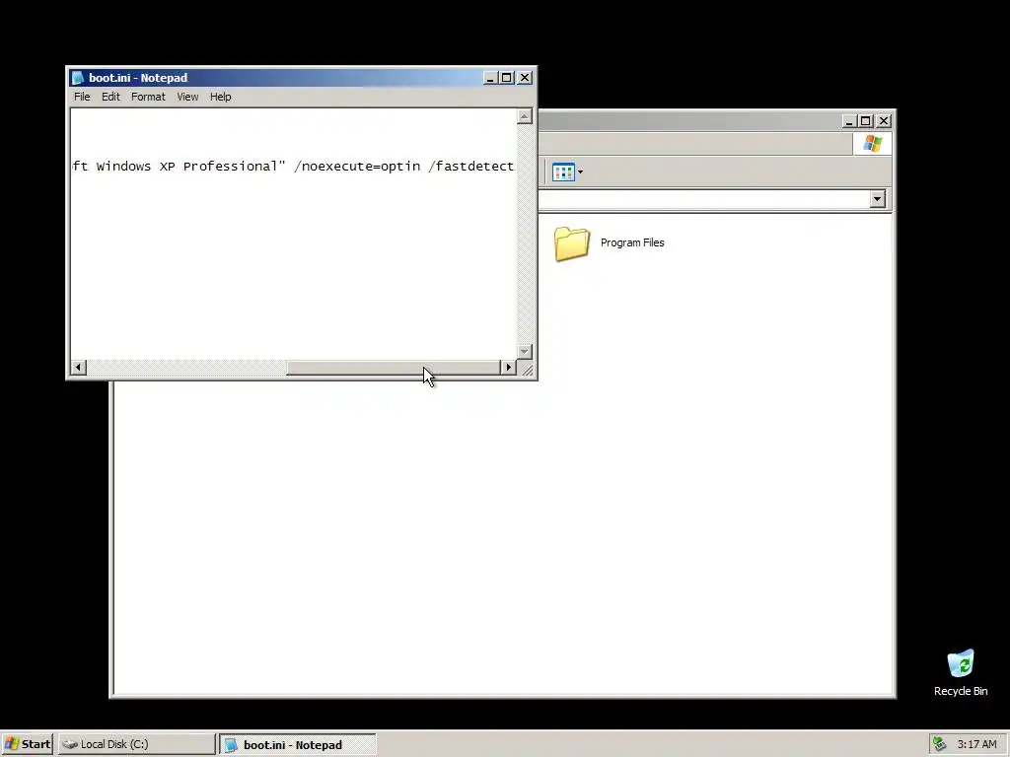Switch to Local Disk (C:) taskbar button
Screen dimensions: 1010x757
[136, 744]
